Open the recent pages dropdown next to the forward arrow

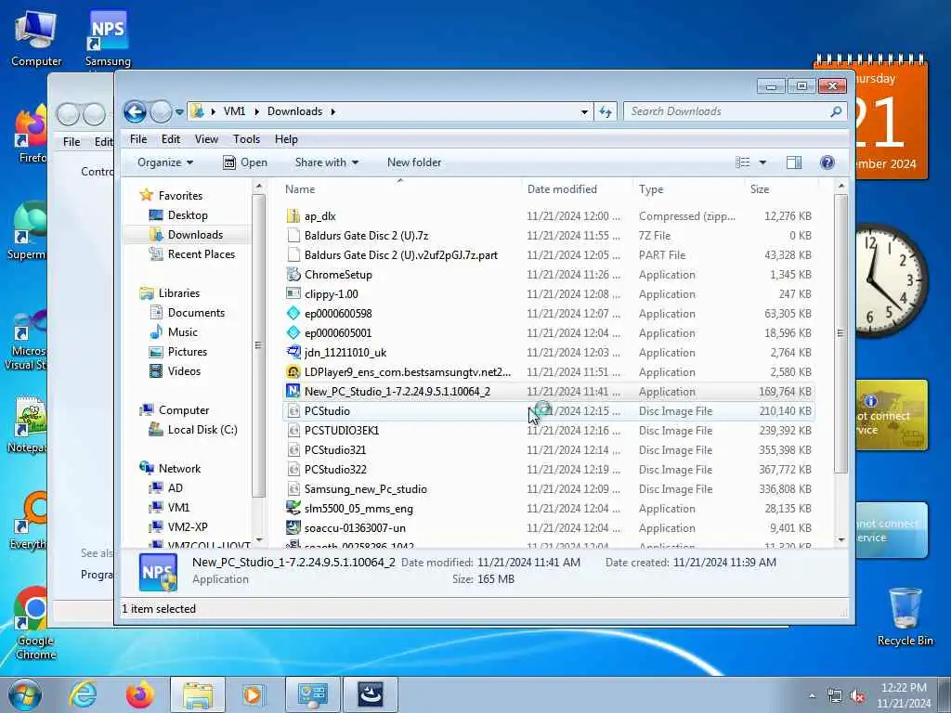[x=179, y=112]
